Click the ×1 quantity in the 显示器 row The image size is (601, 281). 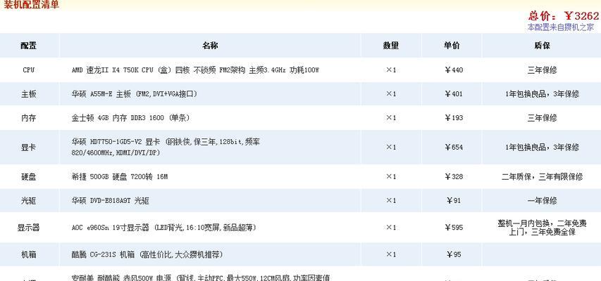point(391,228)
